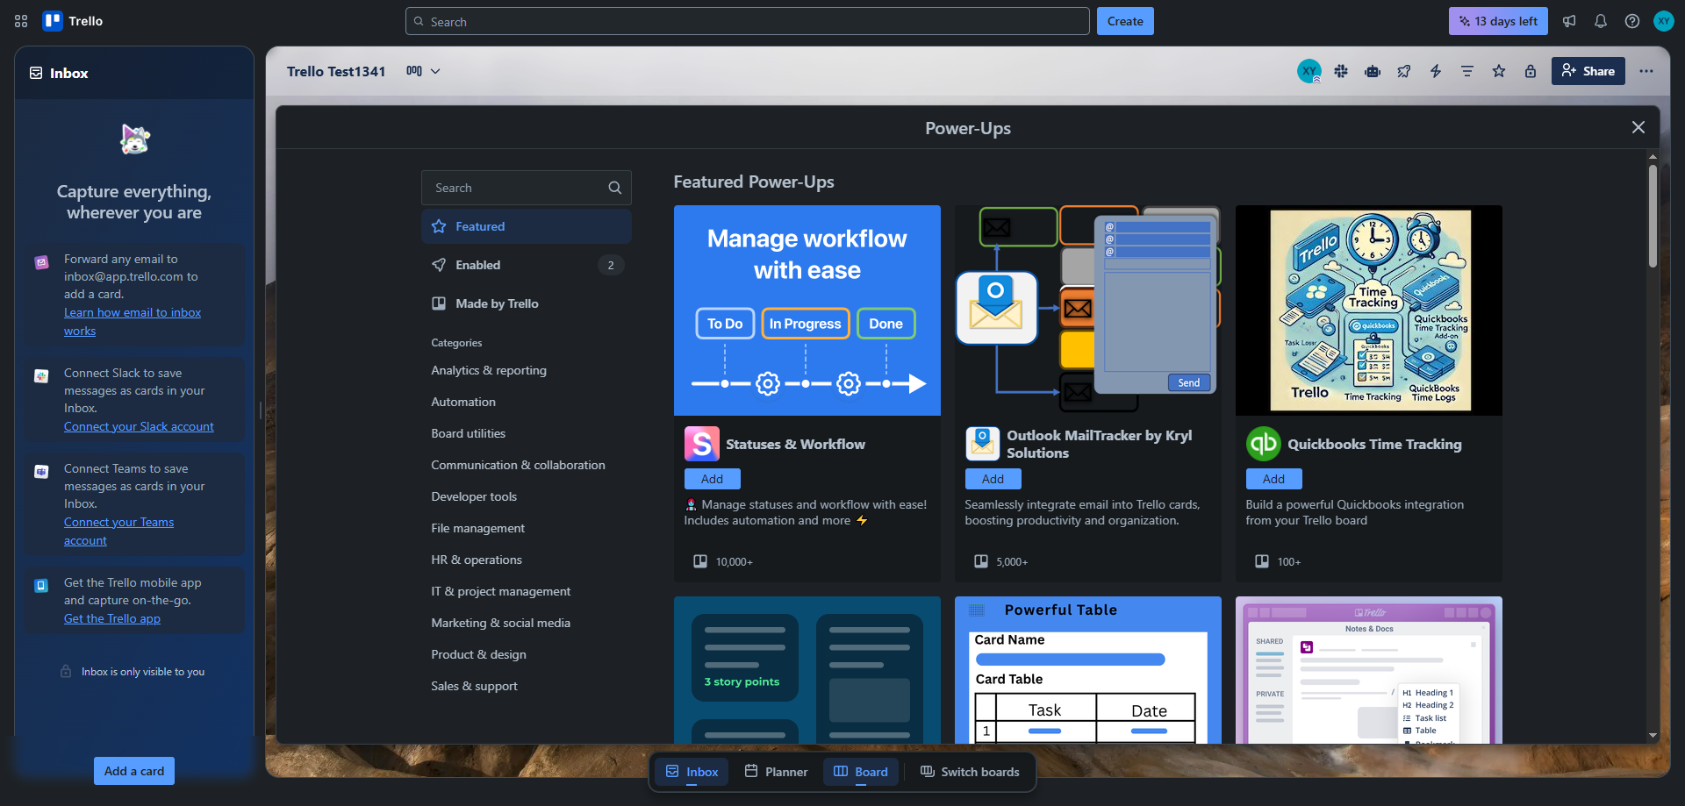Toggle the Inbox view in bottom bar

point(692,772)
